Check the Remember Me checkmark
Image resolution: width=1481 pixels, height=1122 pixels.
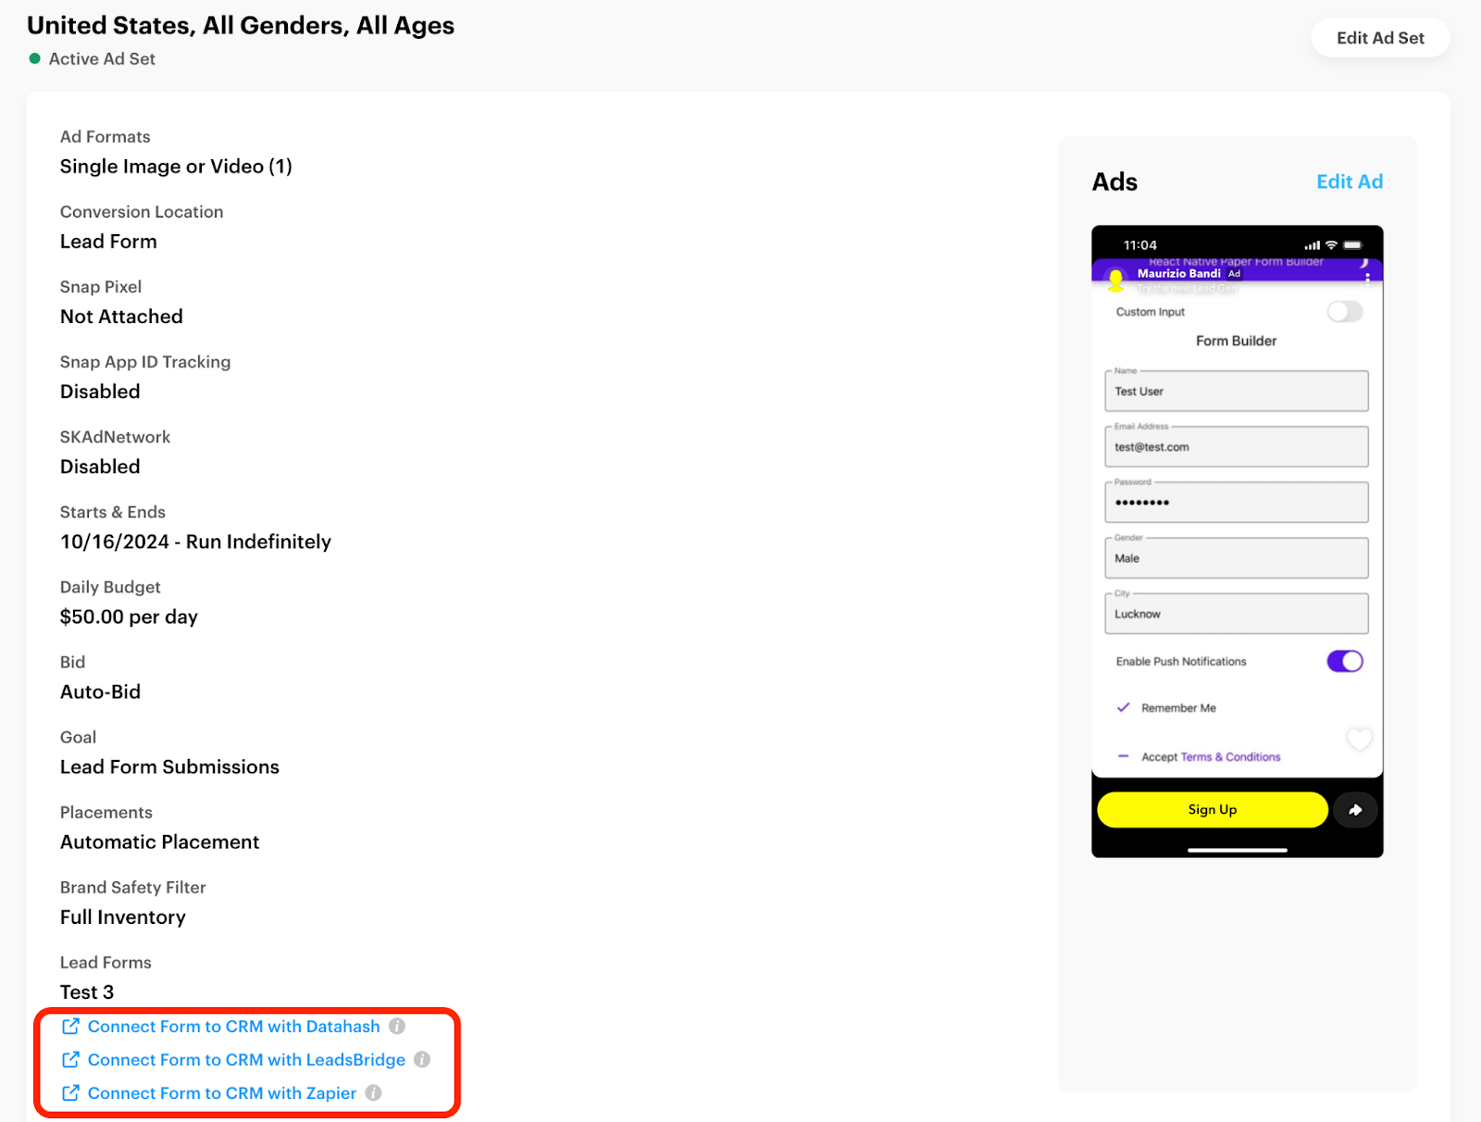[1123, 707]
